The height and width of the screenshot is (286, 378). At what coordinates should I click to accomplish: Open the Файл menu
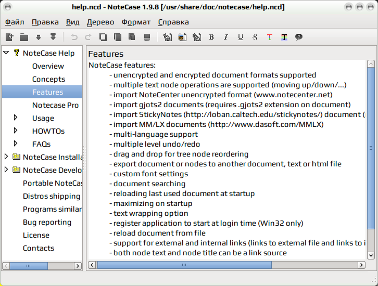15,22
